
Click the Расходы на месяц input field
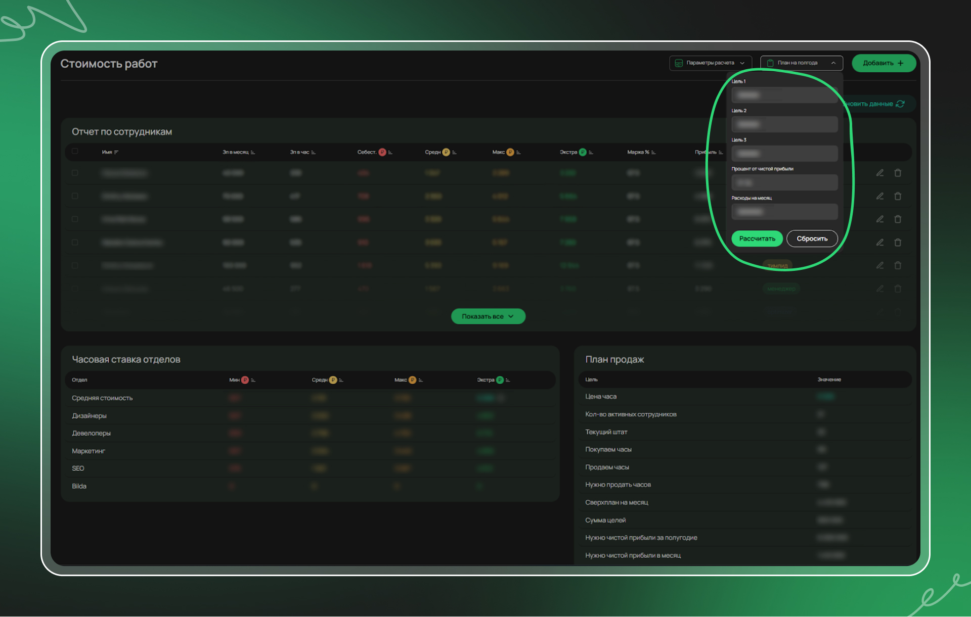(x=784, y=212)
